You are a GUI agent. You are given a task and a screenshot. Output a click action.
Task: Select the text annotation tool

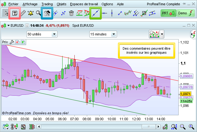coord(15,13)
